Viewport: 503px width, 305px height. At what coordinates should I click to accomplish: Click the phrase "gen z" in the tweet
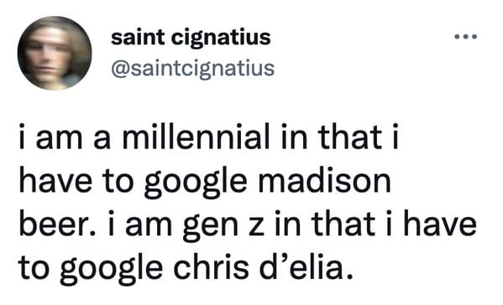(x=223, y=226)
